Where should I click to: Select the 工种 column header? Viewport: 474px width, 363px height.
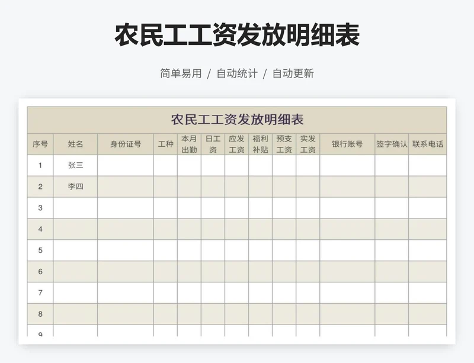pos(165,144)
